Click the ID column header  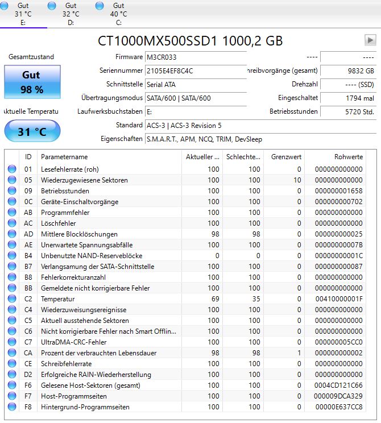[x=28, y=157]
